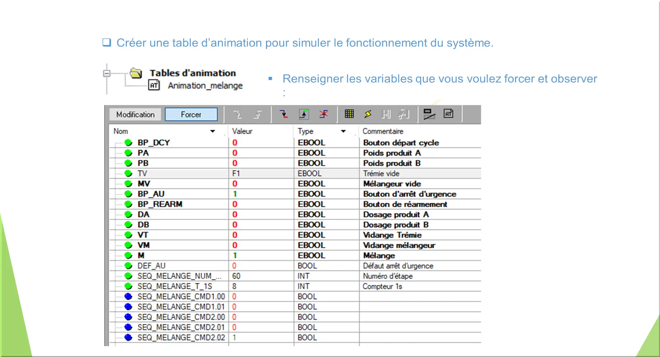Click comment 'Compteur 1s'
This screenshot has width=660, height=357.
[382, 286]
